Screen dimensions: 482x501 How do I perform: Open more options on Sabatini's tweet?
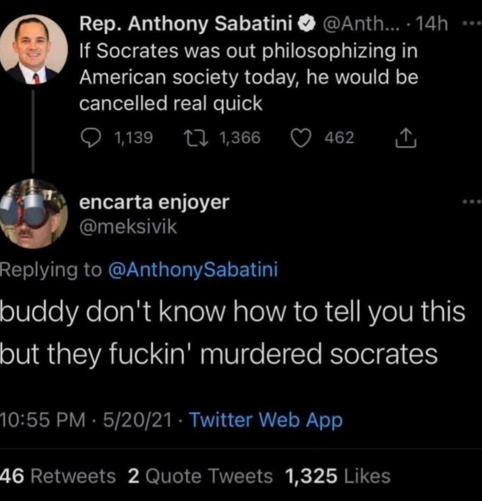point(470,24)
